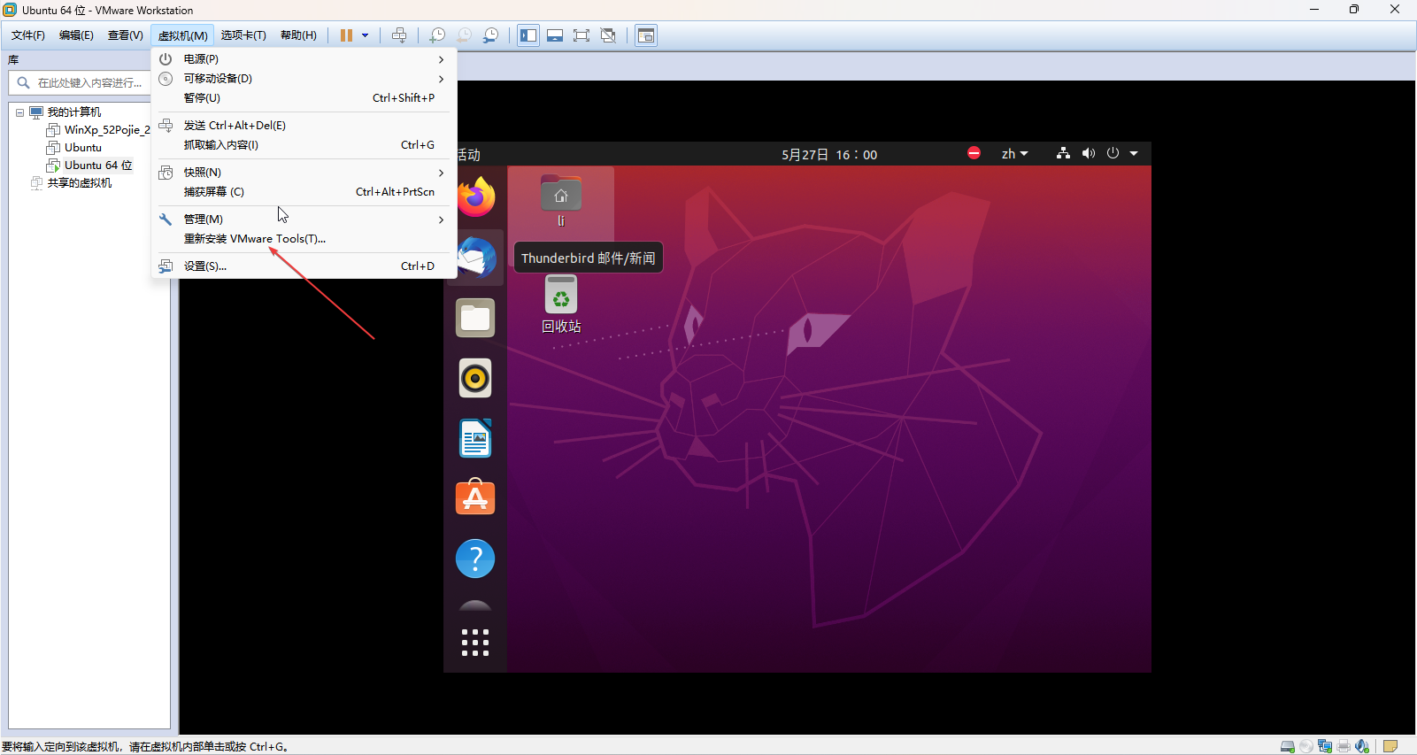Open the 查看(V) menu
The width and height of the screenshot is (1417, 755).
tap(125, 35)
